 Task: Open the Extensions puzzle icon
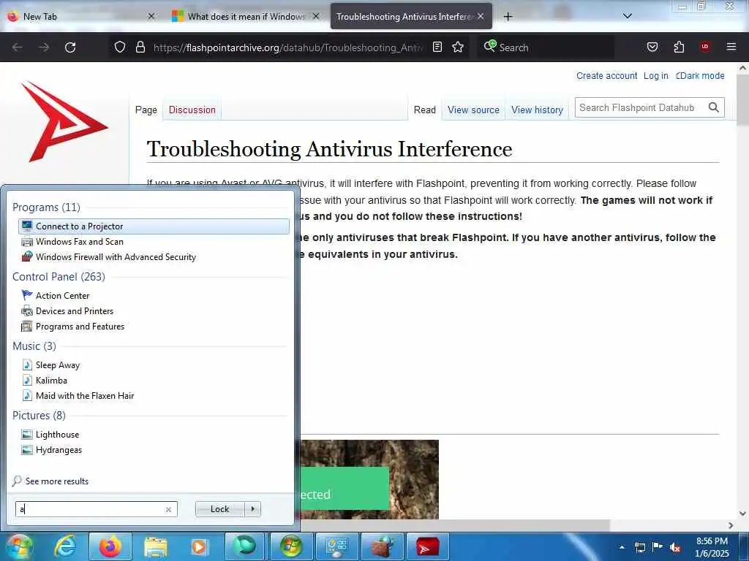click(x=679, y=47)
